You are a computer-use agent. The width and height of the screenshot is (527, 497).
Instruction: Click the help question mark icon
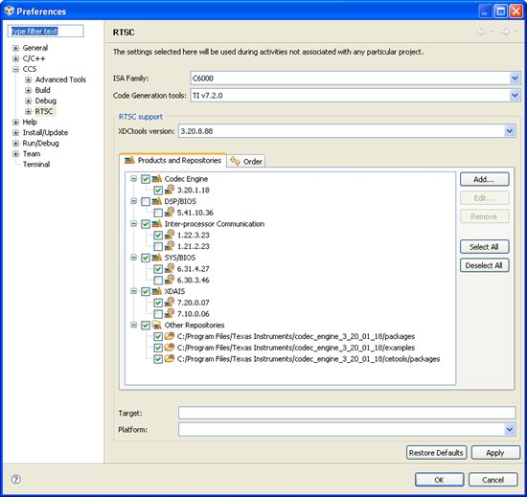pos(15,479)
